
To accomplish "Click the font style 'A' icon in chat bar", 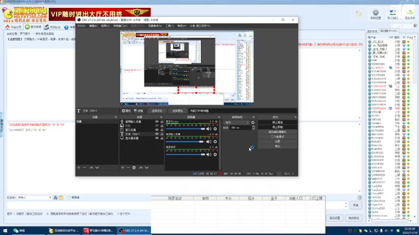I will [x=56, y=198].
